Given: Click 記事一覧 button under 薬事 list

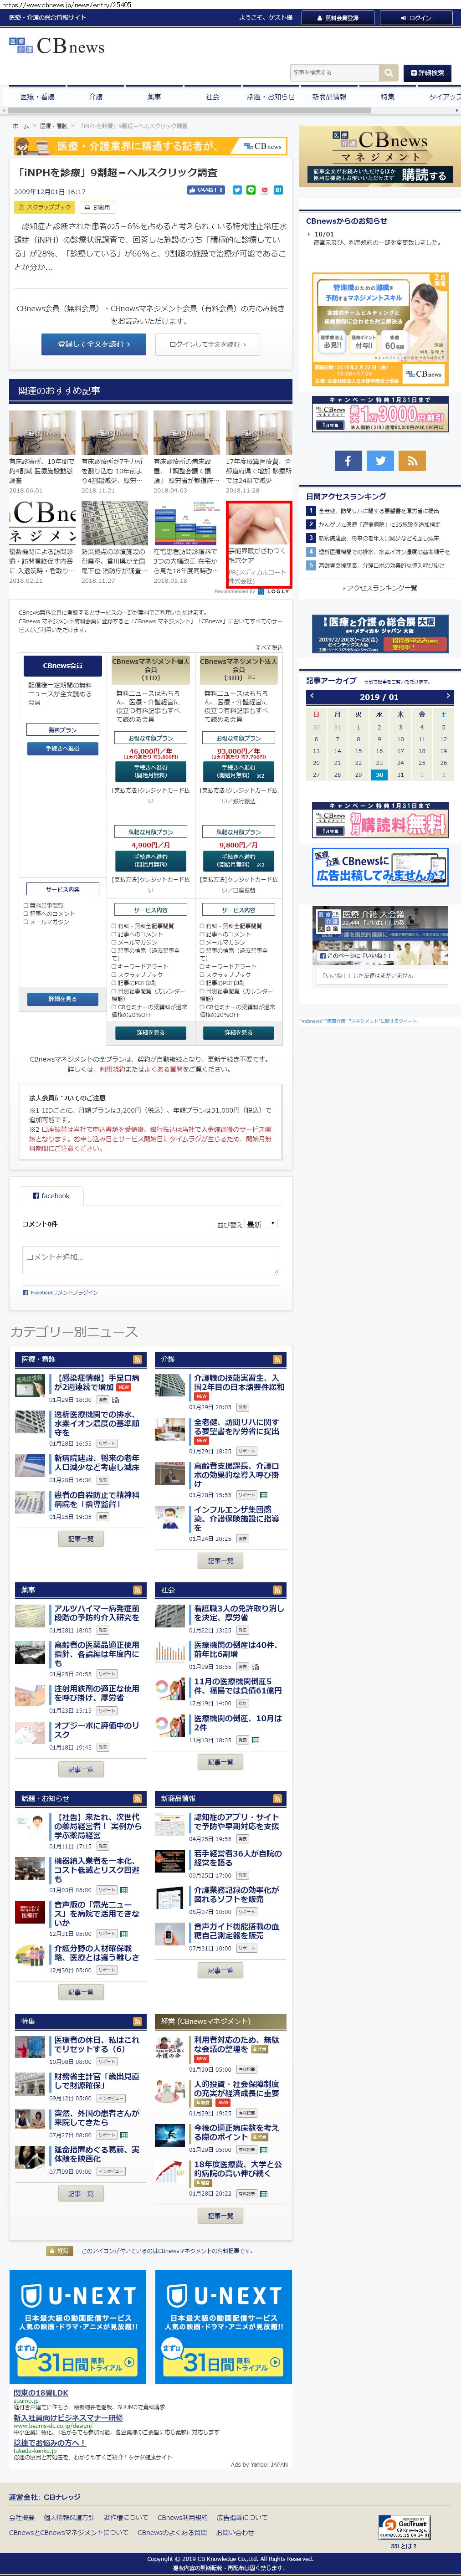Looking at the screenshot, I should [81, 1770].
